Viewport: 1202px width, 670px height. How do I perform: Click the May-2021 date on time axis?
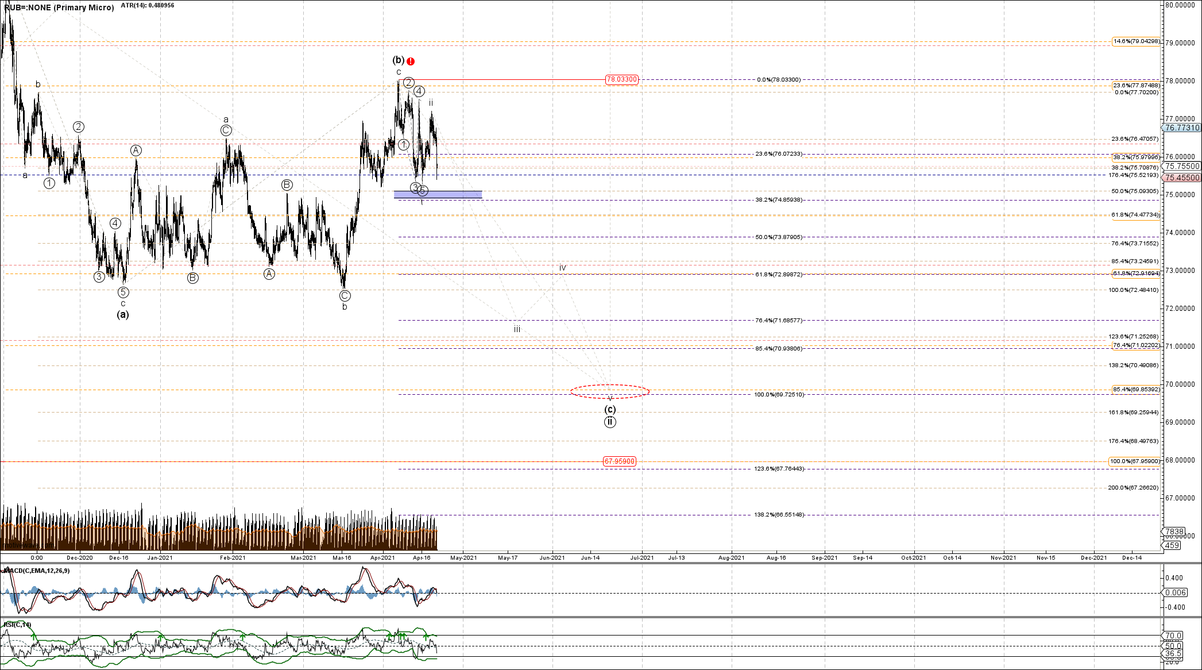463,557
